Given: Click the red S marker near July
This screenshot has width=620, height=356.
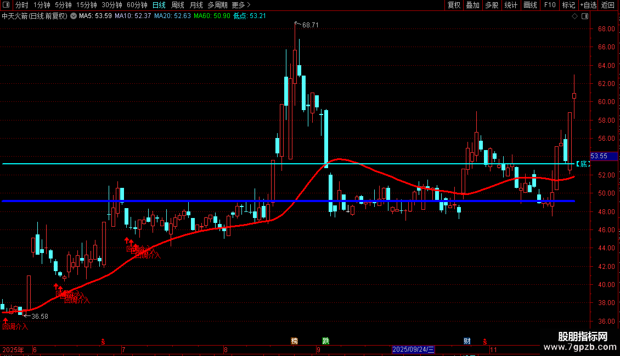Looking at the screenshot, I should pos(103,342).
